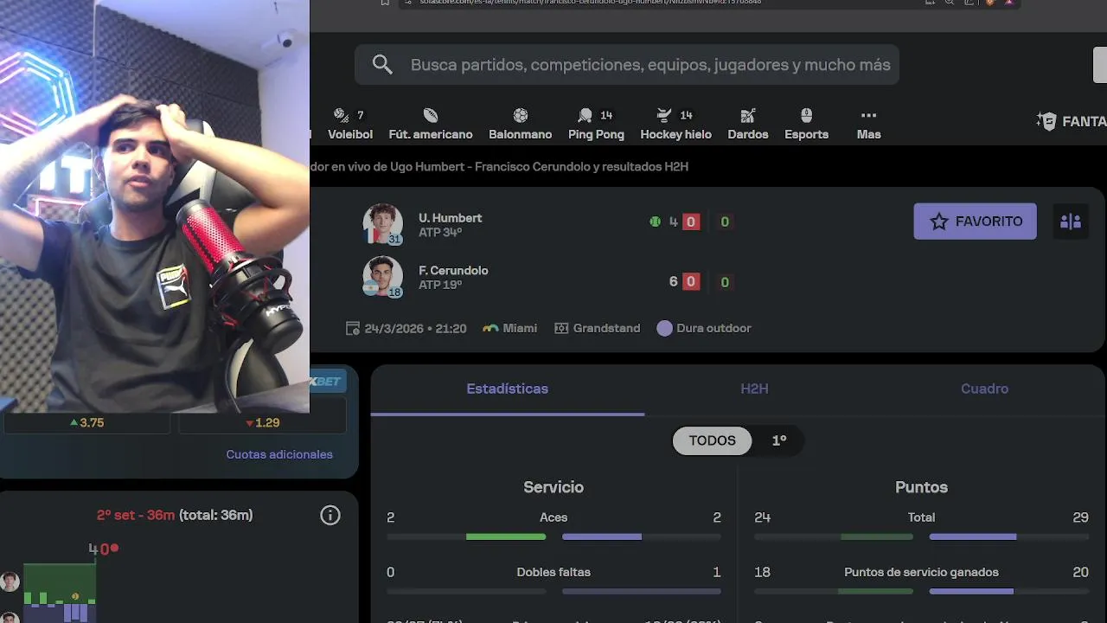Click the Grandstand court icon
Viewport: 1107px width, 623px height.
[x=561, y=329]
